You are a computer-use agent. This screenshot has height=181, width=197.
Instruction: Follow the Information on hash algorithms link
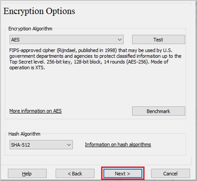(x=118, y=144)
